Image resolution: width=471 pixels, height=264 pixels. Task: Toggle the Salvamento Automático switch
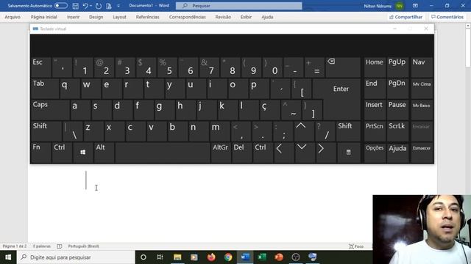[x=60, y=6]
